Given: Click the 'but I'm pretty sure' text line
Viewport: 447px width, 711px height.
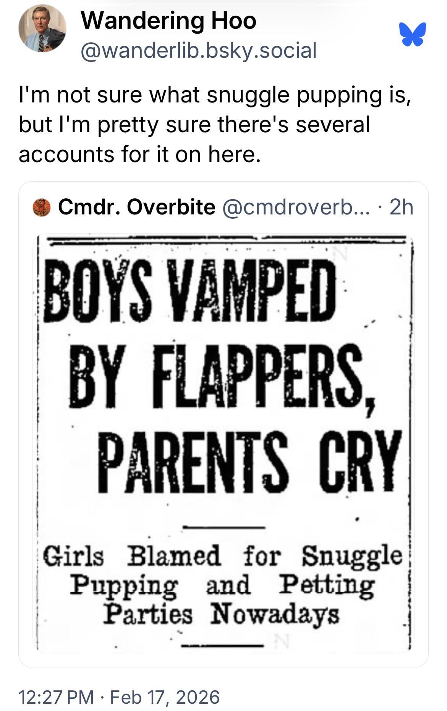Looking at the screenshot, I should click(x=194, y=124).
